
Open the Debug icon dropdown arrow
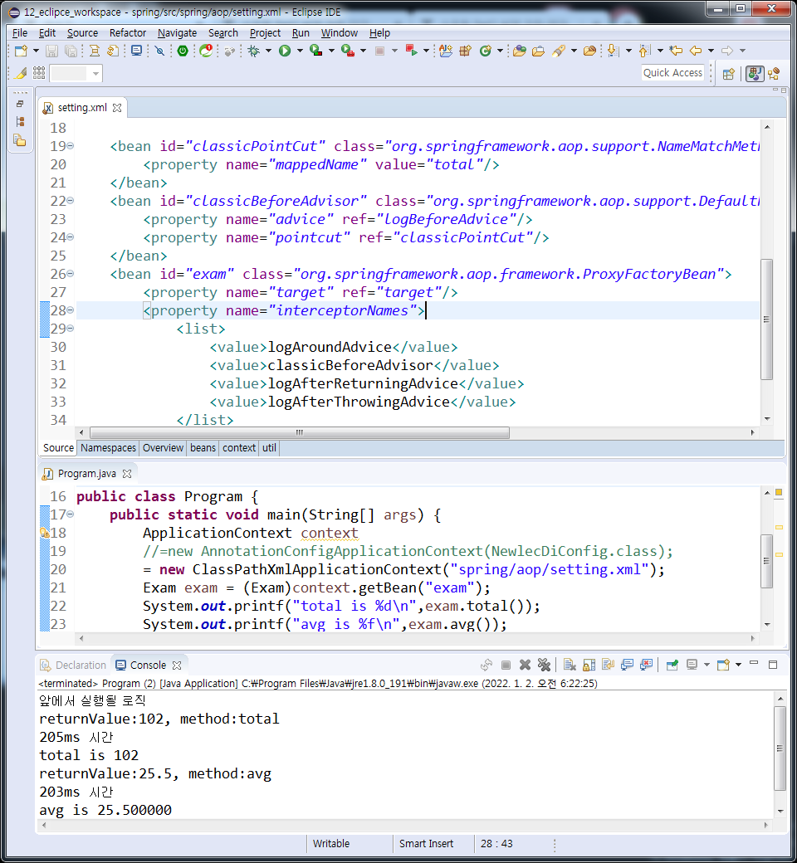click(269, 51)
